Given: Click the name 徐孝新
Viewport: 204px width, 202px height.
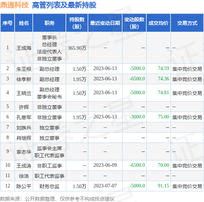Looking at the screenshot, I should point(24,79).
